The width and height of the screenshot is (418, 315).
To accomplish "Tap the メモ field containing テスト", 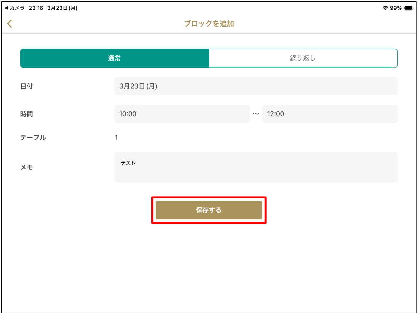I will tap(256, 167).
